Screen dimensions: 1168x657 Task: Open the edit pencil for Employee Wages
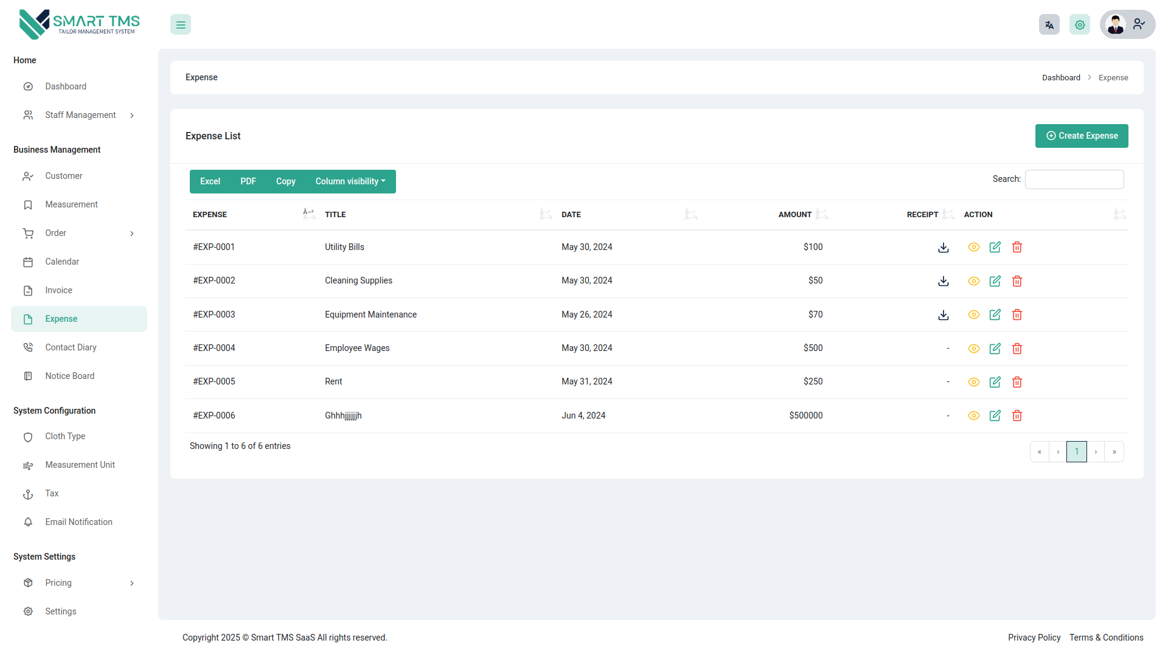point(995,349)
